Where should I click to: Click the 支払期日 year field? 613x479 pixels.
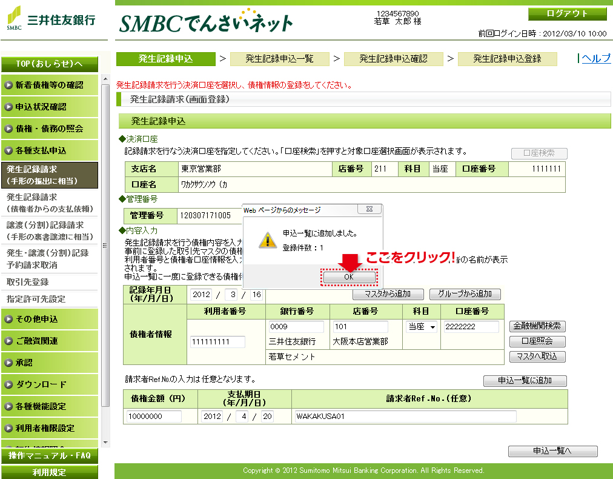click(x=212, y=417)
